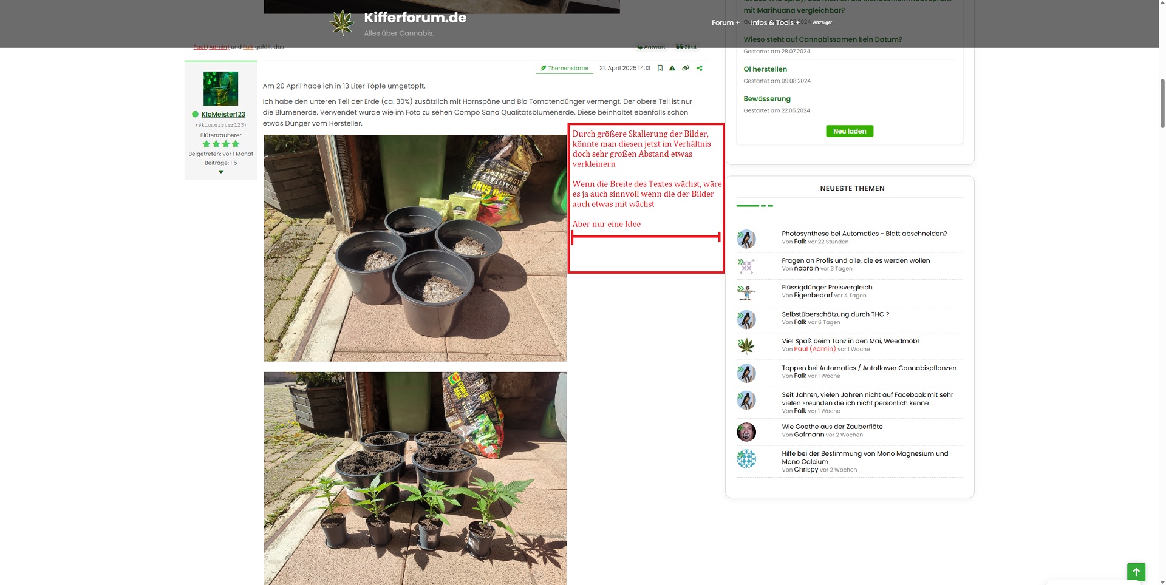Open Chrispy's avatar beside Mono Magnesium topic

[x=746, y=459]
